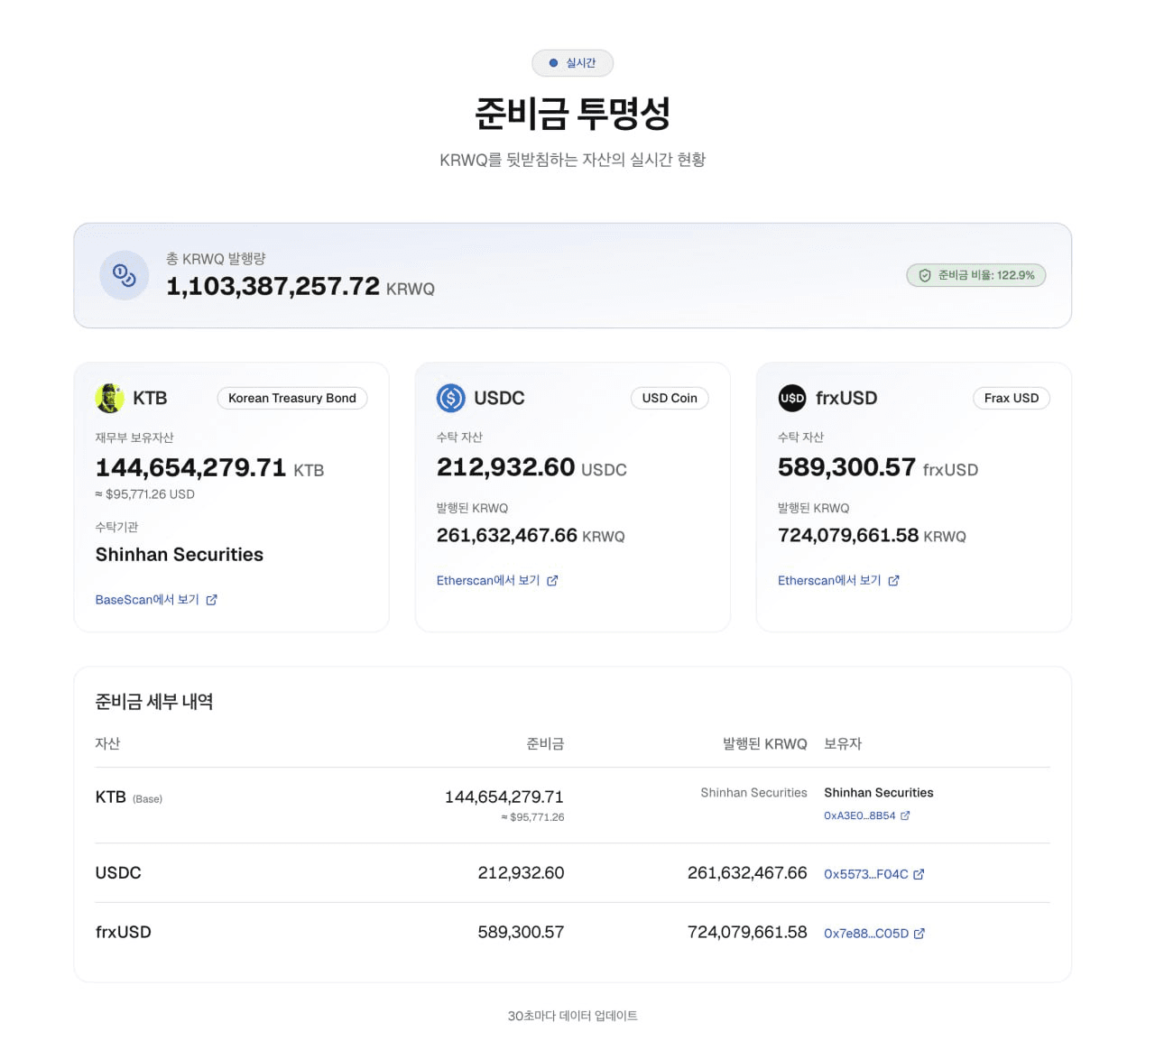Click external-link icon next to 0x7e88...C05D
1155x1050 pixels.
tap(919, 934)
